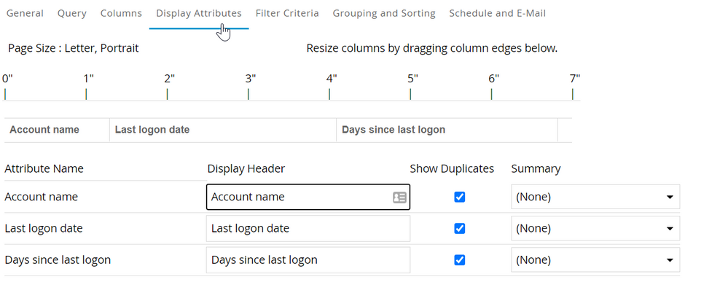Select the Display Attributes tab
This screenshot has height=301, width=728.
tap(198, 13)
